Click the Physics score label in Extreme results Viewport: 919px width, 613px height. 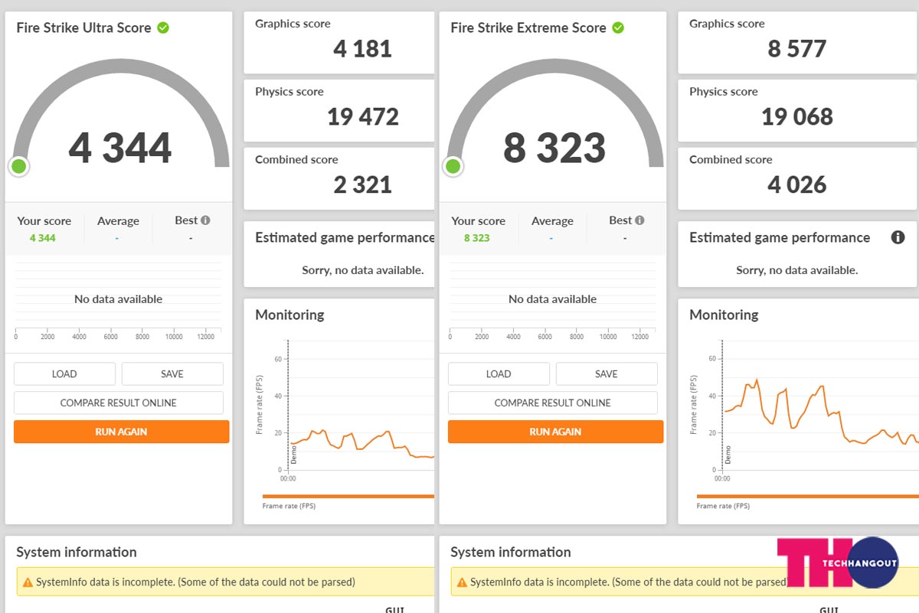tap(724, 92)
